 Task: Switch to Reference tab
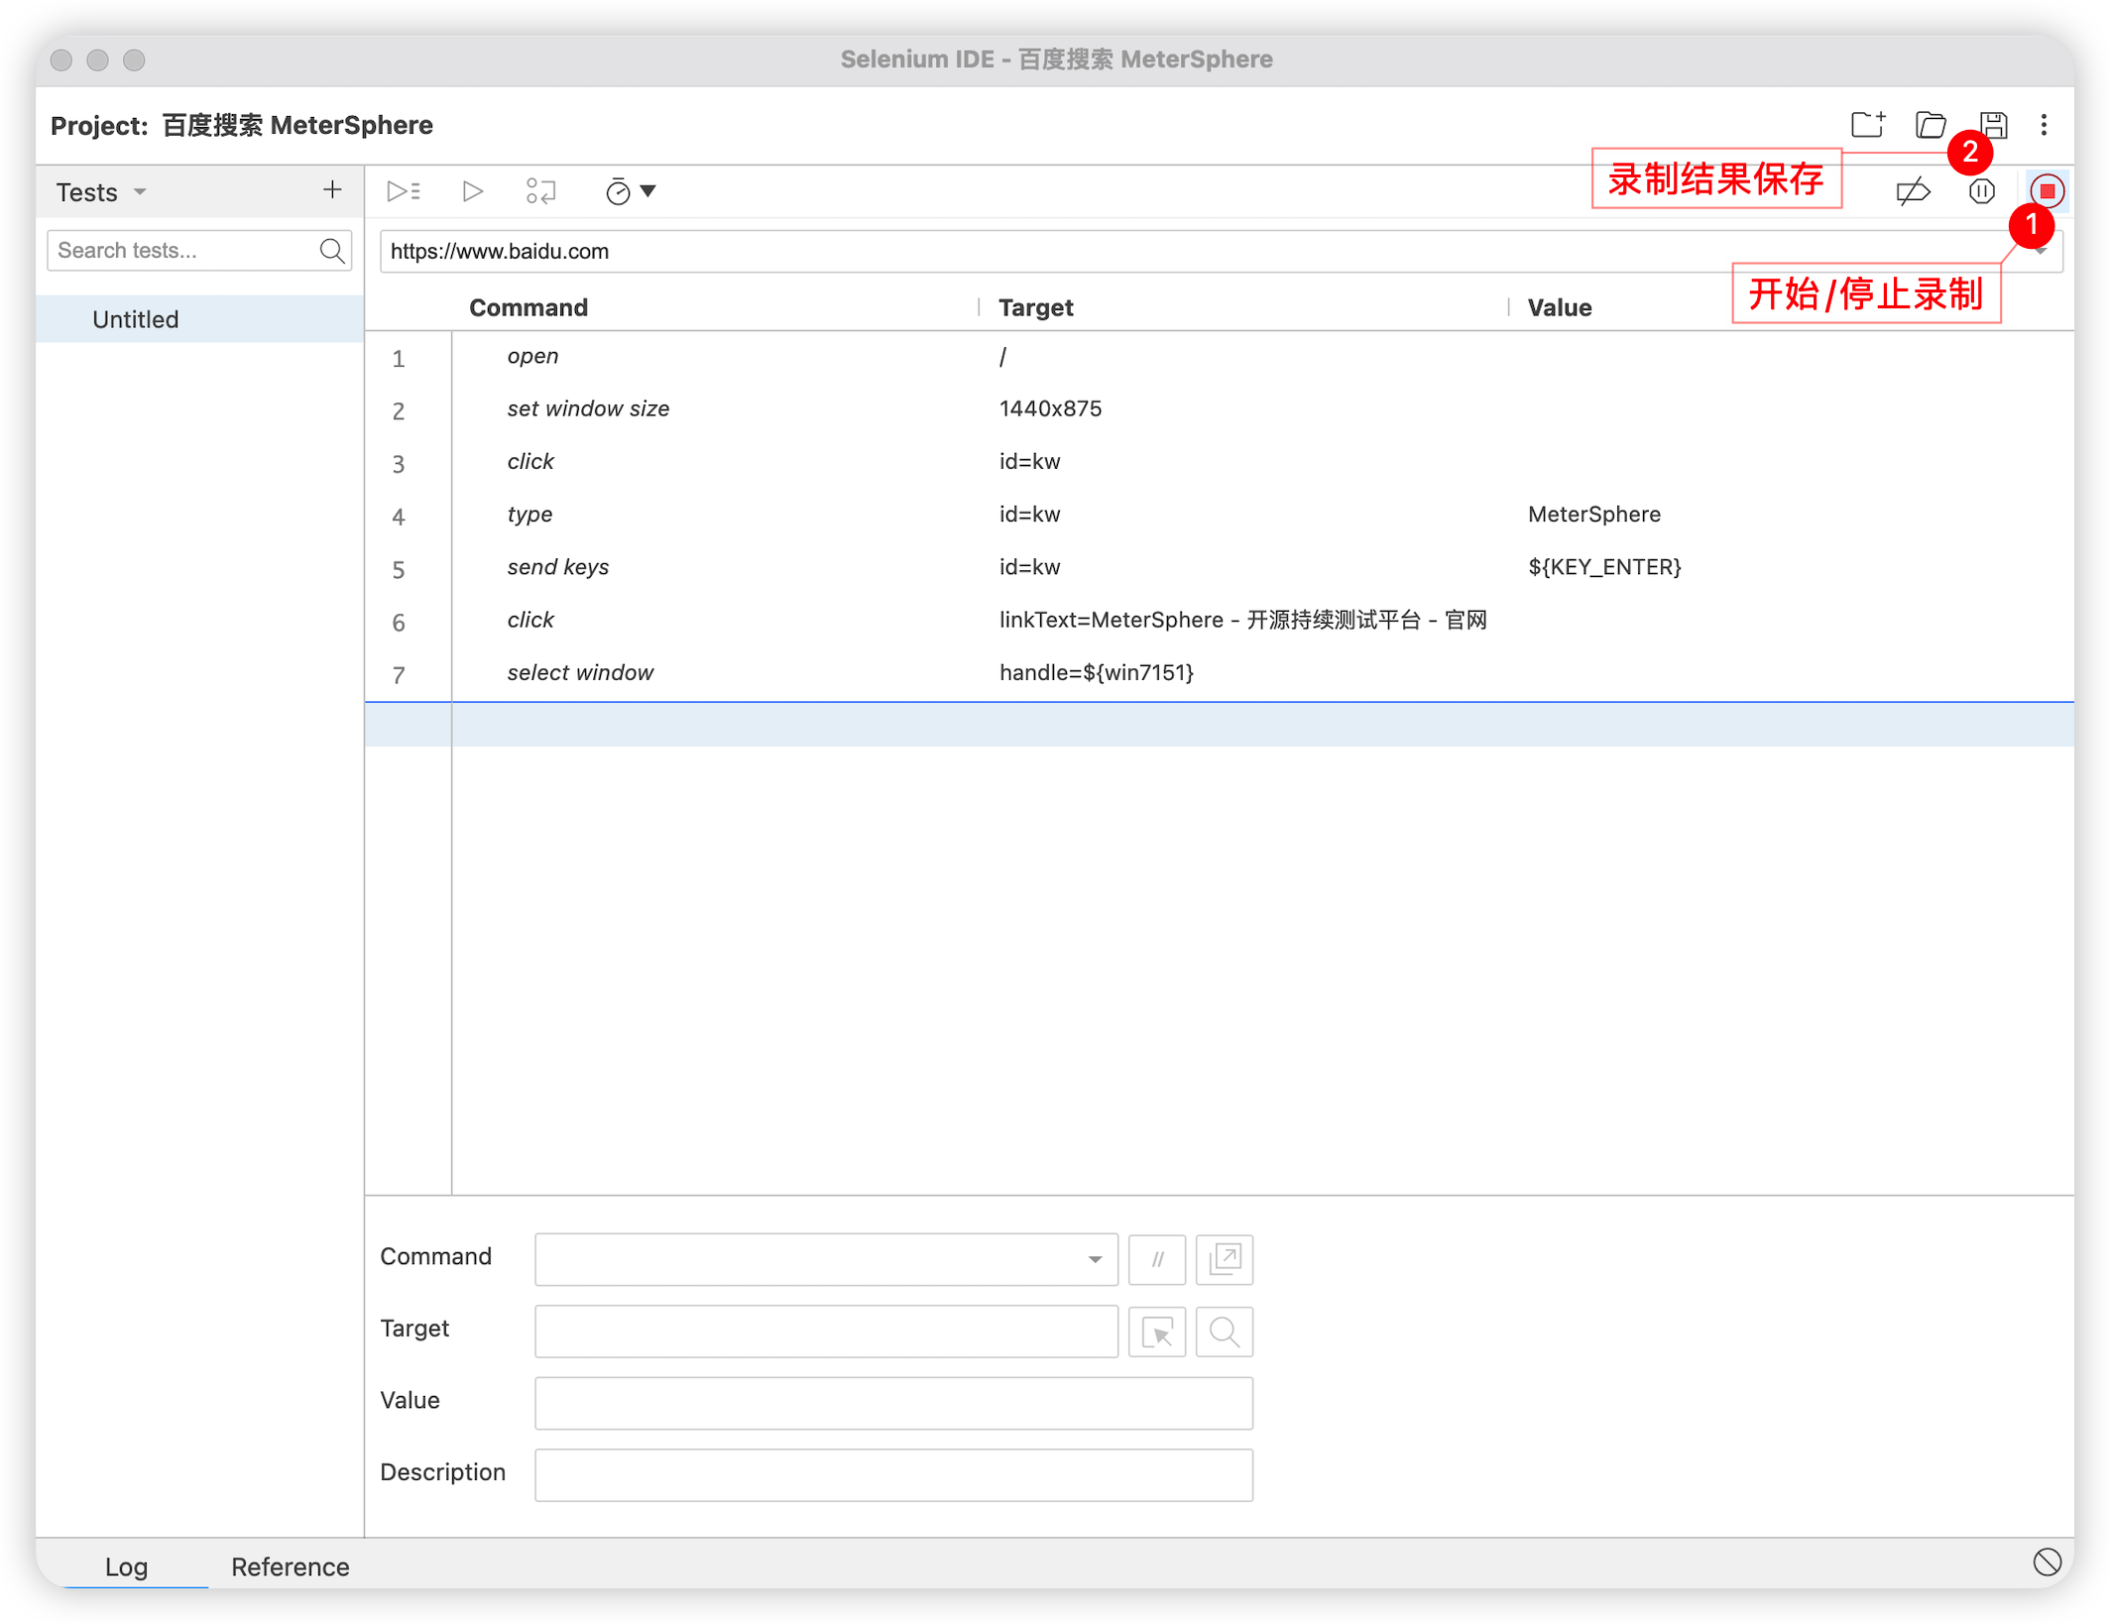(291, 1566)
